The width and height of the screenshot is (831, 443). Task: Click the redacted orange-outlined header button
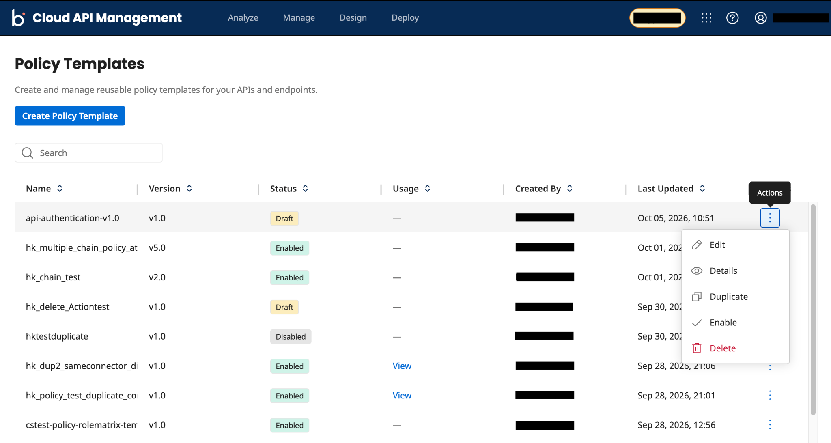pos(657,18)
